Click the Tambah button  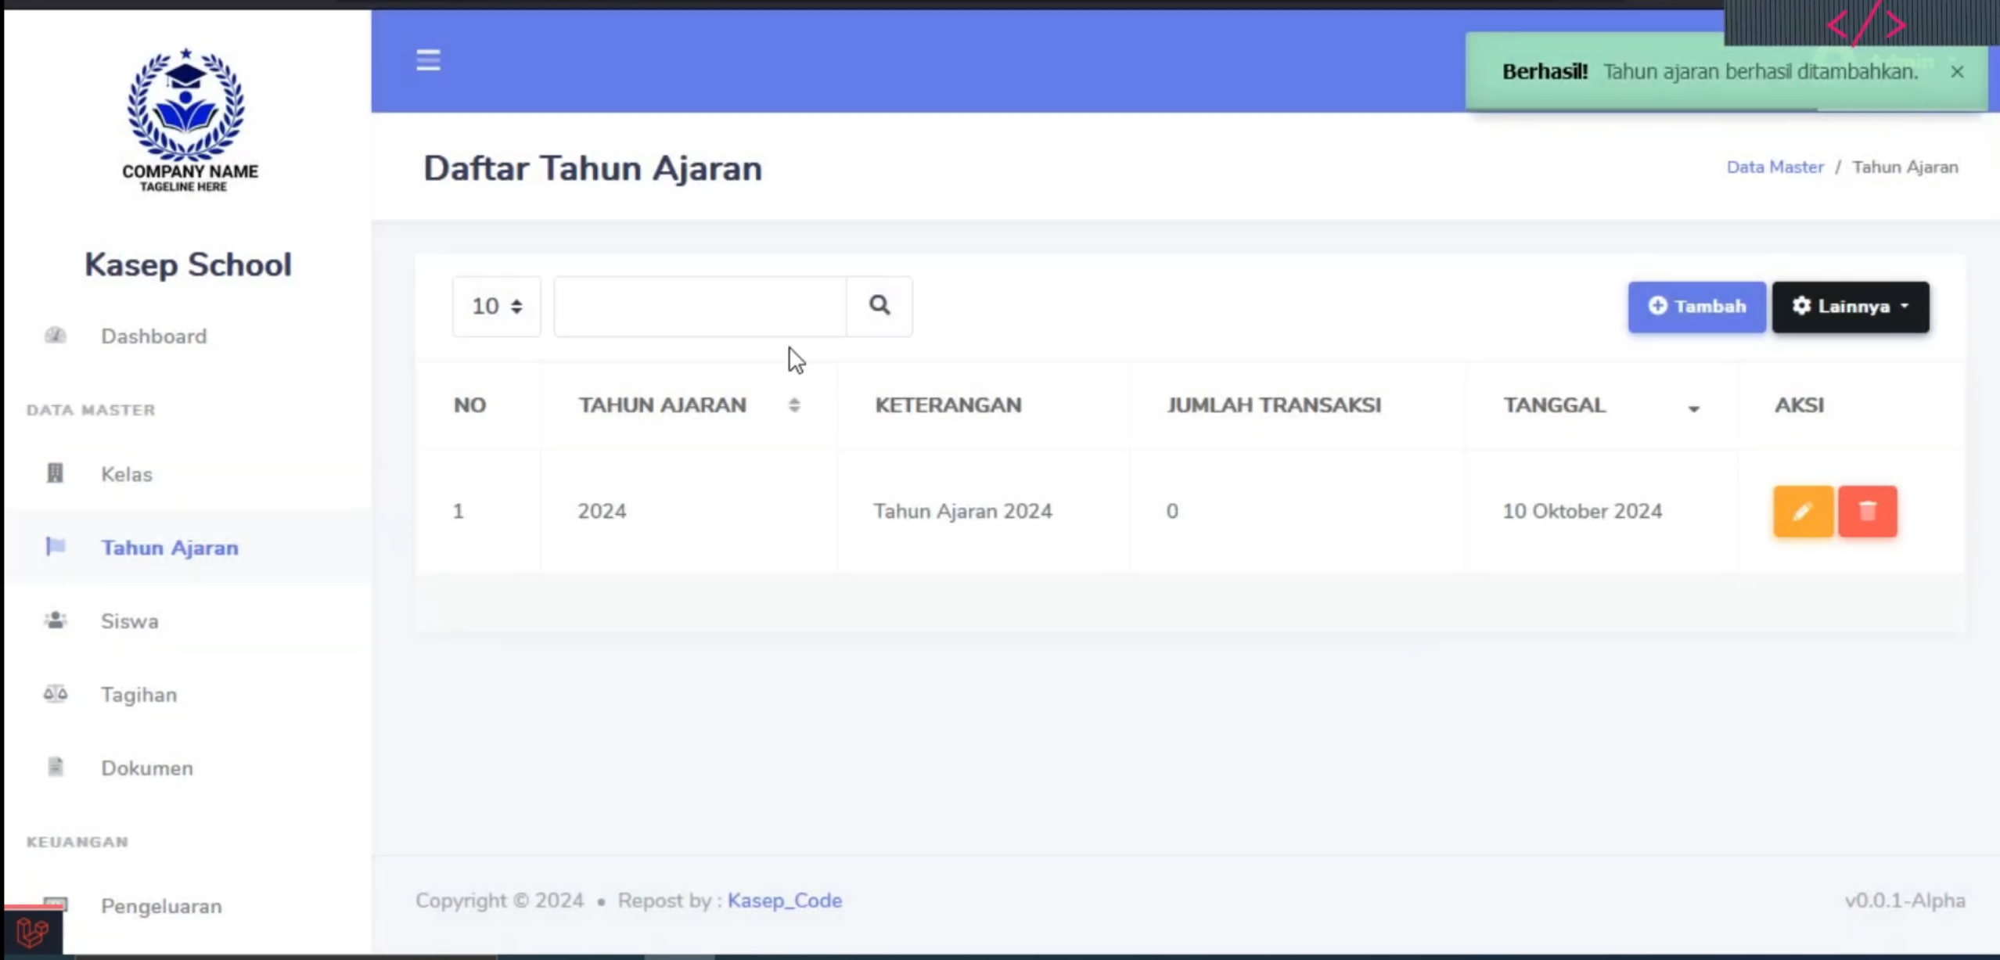[x=1696, y=307]
